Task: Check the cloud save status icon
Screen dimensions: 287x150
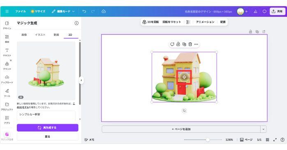Action: click(104, 12)
